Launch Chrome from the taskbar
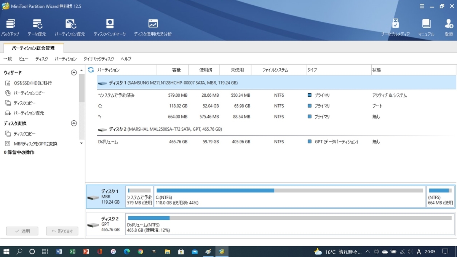 [141, 252]
